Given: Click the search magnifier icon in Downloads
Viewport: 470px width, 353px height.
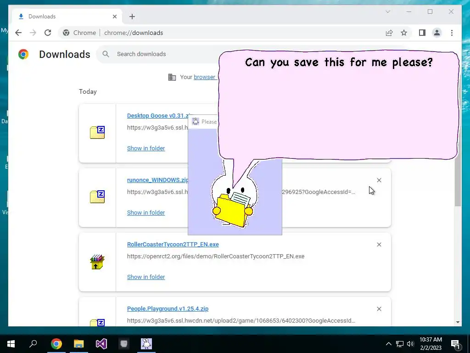Looking at the screenshot, I should (106, 54).
